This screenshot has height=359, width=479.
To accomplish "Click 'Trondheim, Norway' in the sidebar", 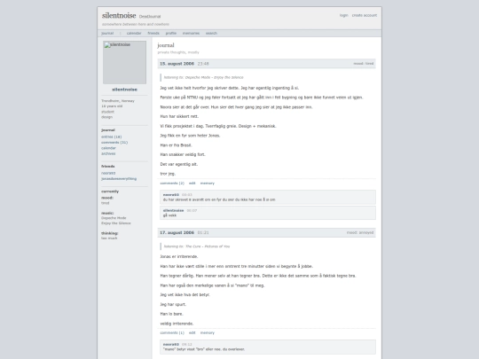I will click(x=118, y=101).
